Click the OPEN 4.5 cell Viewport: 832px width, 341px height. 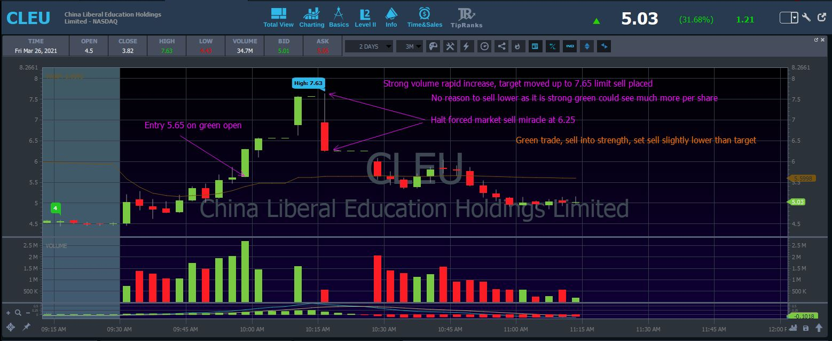click(89, 46)
